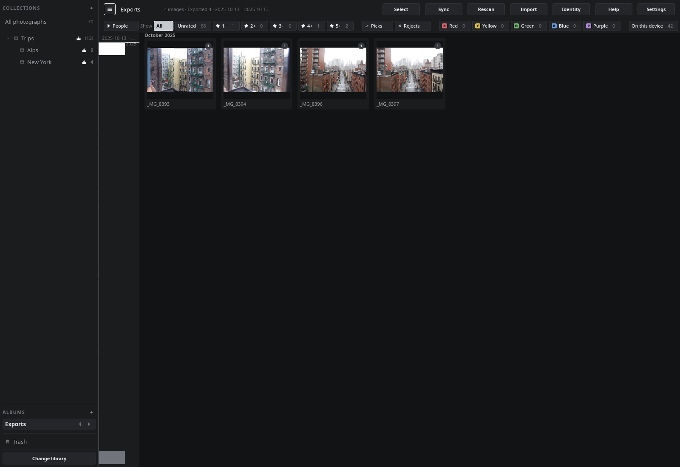Image resolution: width=680 pixels, height=467 pixels.
Task: Open Trash via the trash can icon
Action: click(x=8, y=442)
